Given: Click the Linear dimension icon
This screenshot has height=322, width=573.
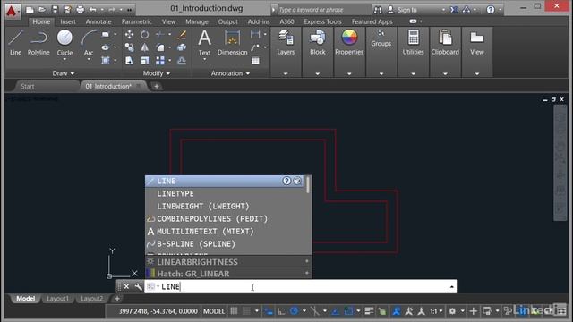Looking at the screenshot, I should pyautogui.click(x=255, y=35).
